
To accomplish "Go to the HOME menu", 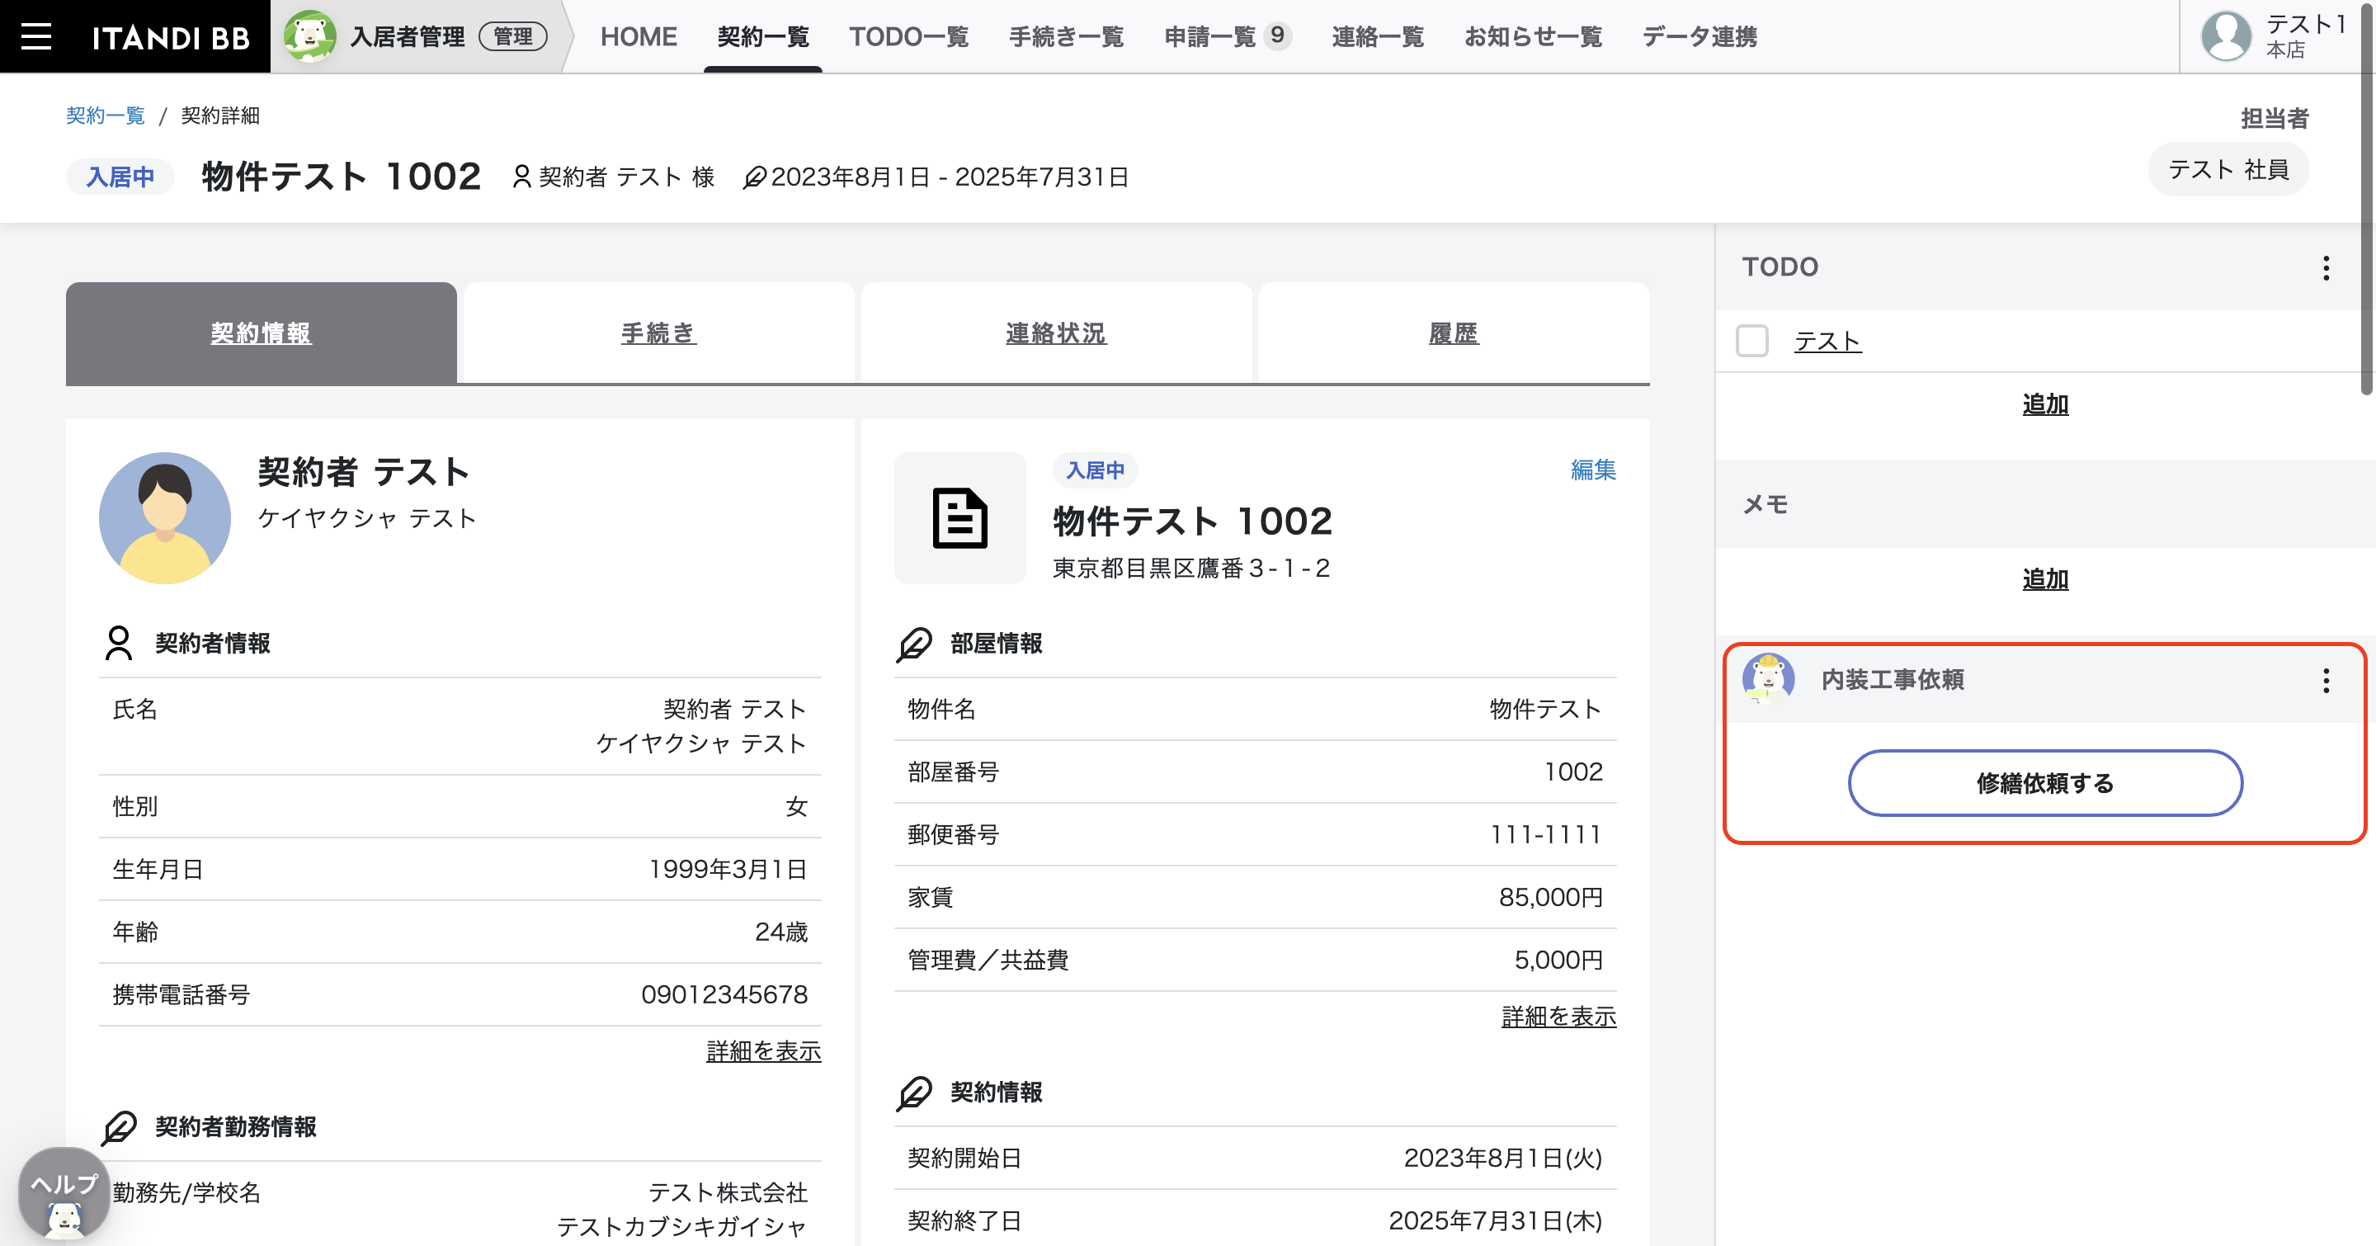I will pyautogui.click(x=639, y=37).
